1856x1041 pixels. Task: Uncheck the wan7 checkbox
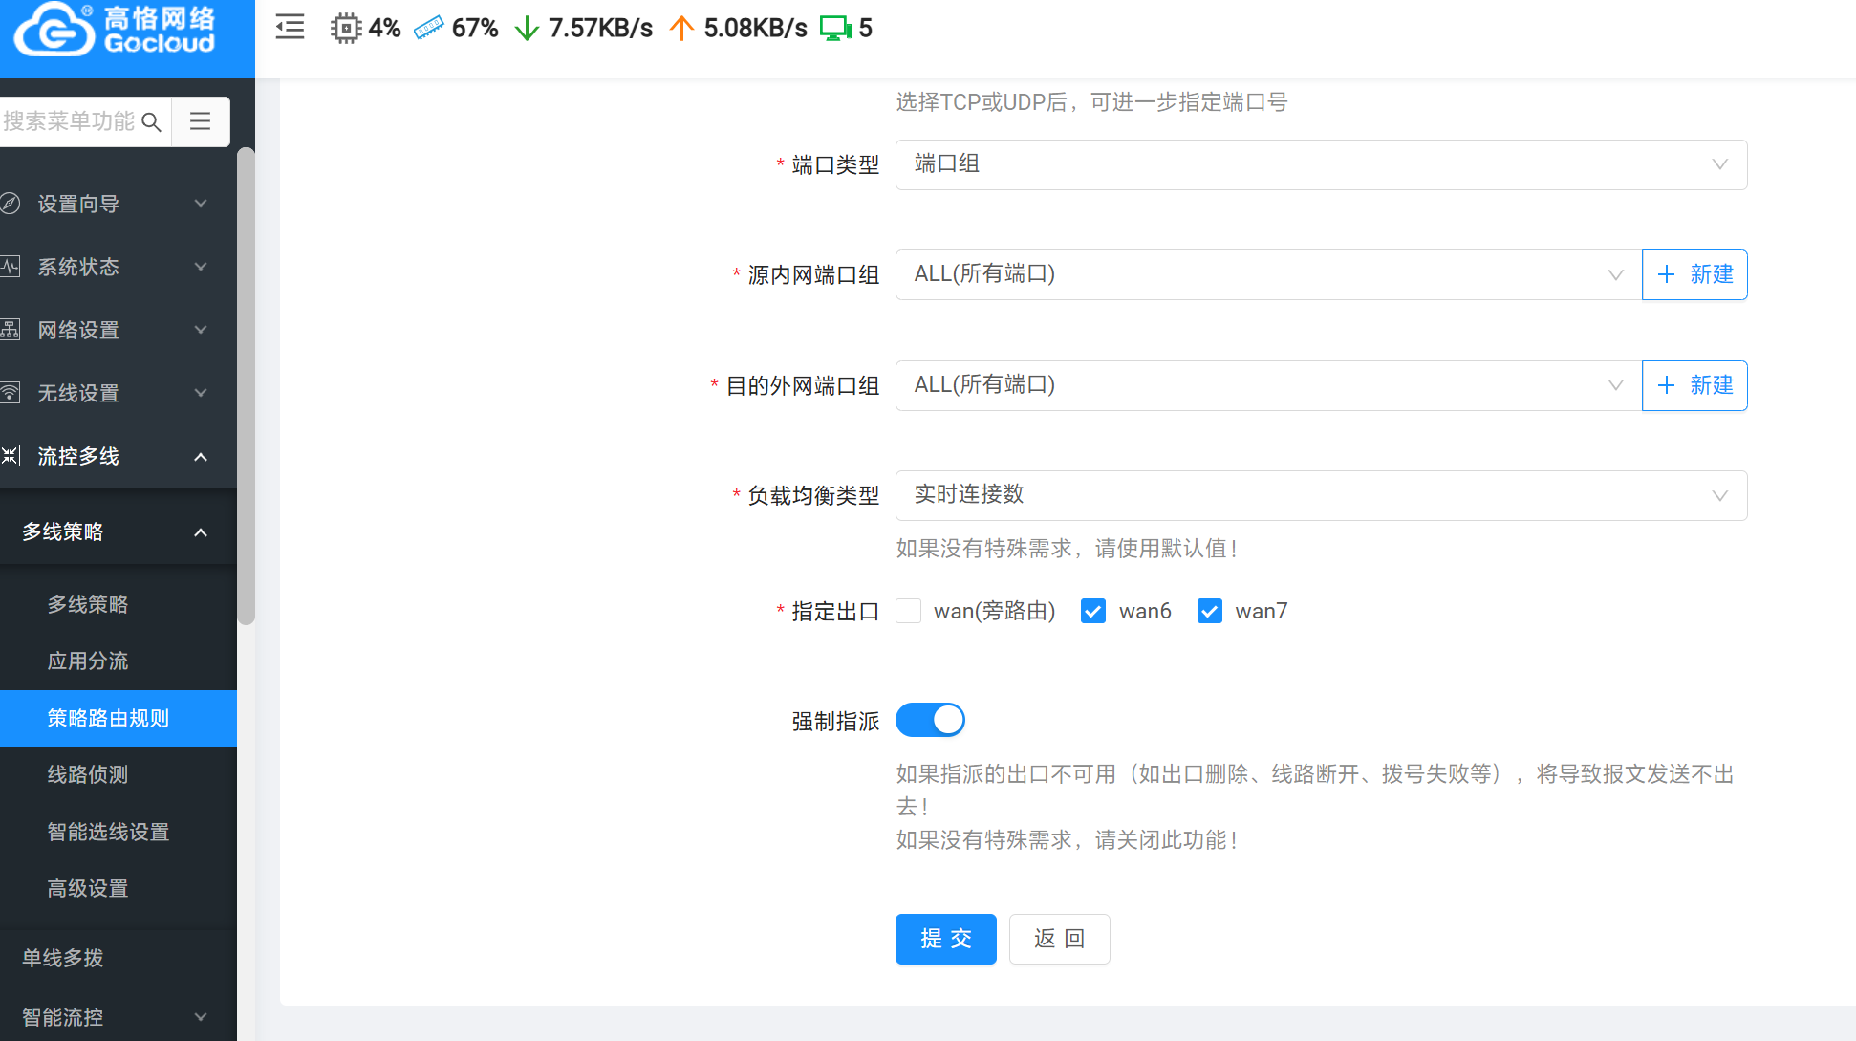point(1210,611)
